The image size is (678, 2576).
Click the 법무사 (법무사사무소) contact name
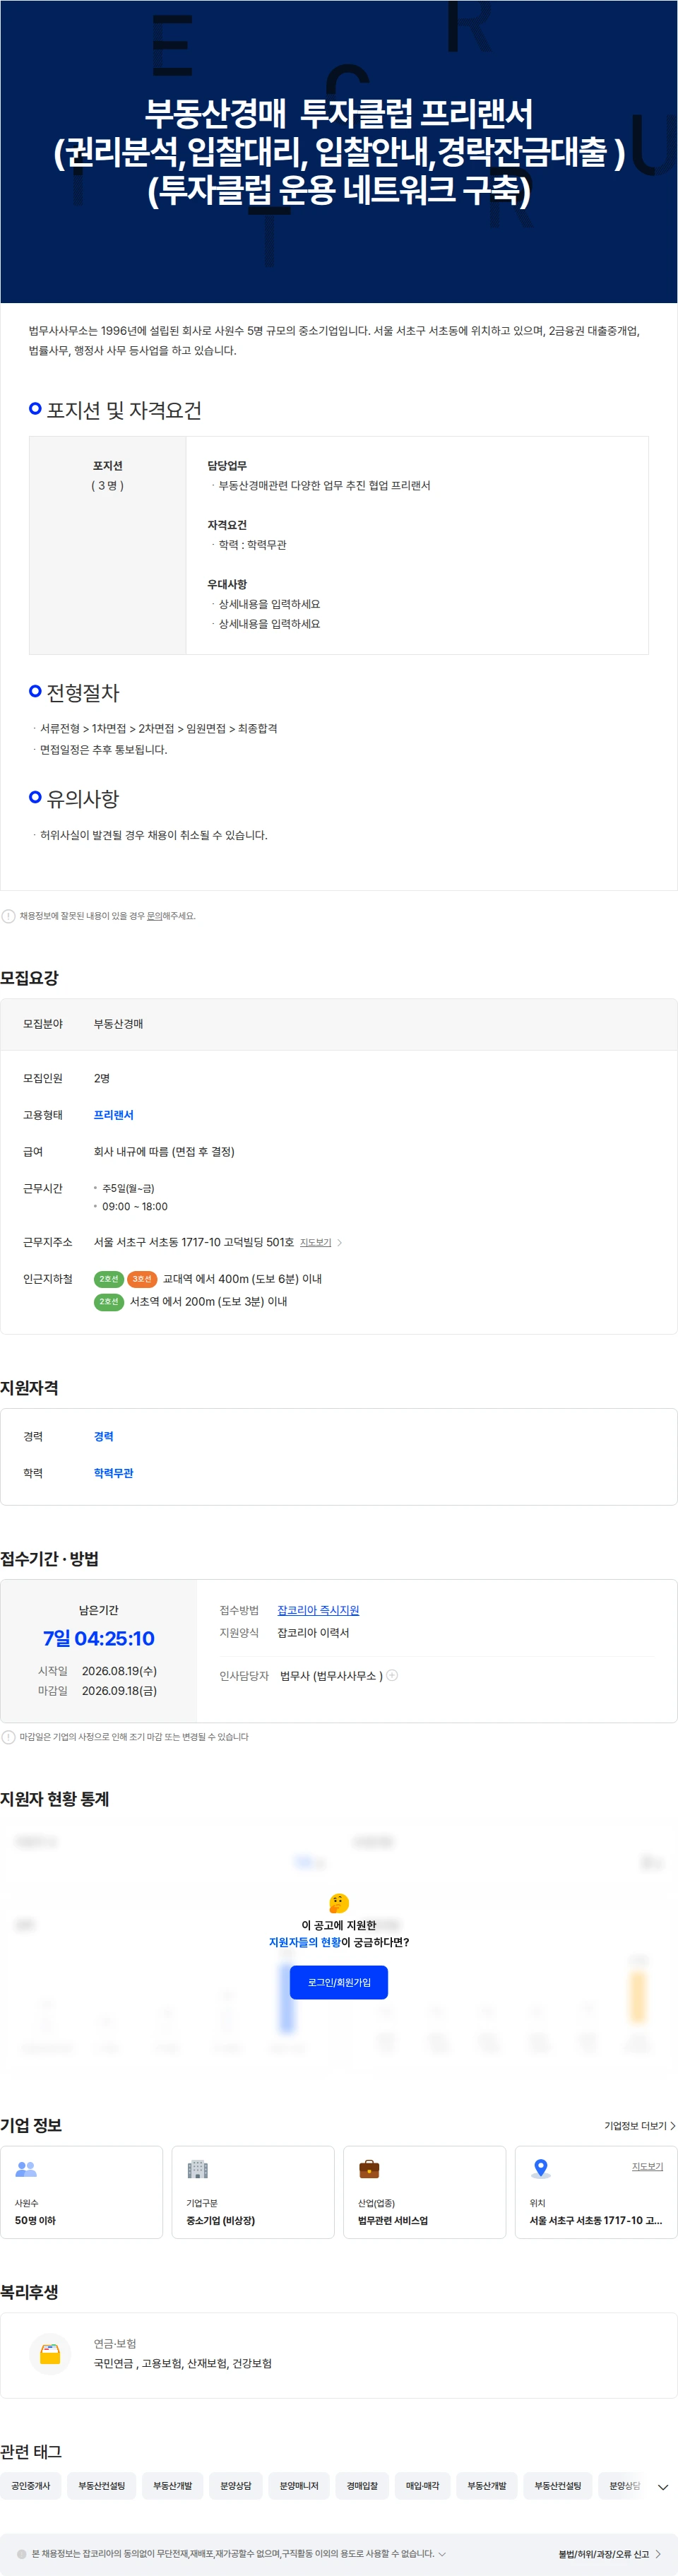click(x=331, y=1676)
